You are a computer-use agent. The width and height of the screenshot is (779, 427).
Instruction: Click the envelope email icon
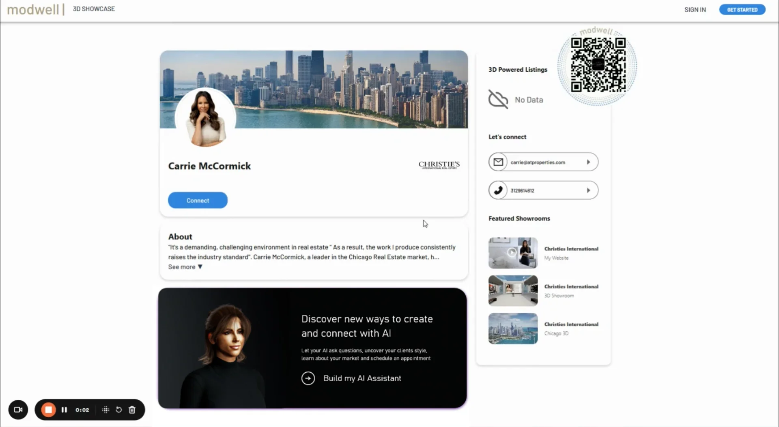[498, 162]
